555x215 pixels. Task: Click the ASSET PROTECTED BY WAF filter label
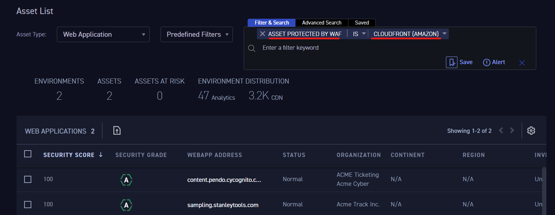(x=305, y=34)
